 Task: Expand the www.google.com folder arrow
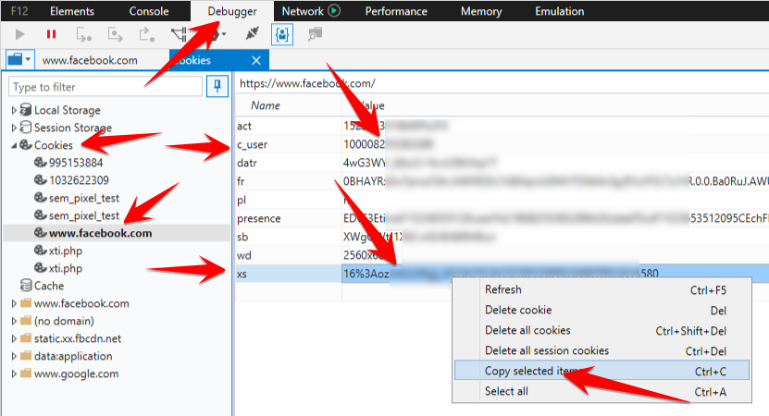click(x=14, y=373)
